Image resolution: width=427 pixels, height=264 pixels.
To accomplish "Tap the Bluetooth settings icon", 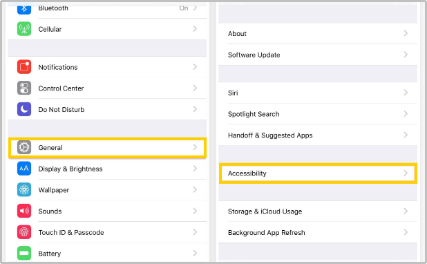I will tap(24, 8).
